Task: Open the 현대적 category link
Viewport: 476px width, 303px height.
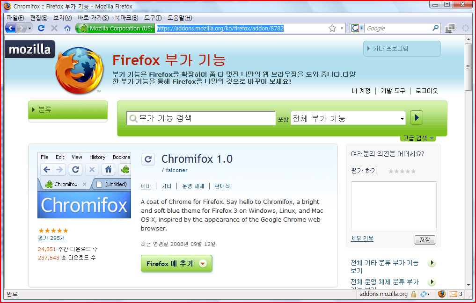Action: pos(222,186)
